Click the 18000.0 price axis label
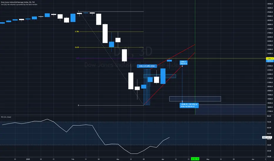 point(270,107)
